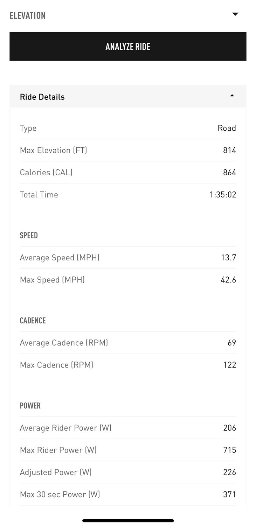Tap the SPEED section heading
Image resolution: width=256 pixels, height=527 pixels.
[x=29, y=235]
